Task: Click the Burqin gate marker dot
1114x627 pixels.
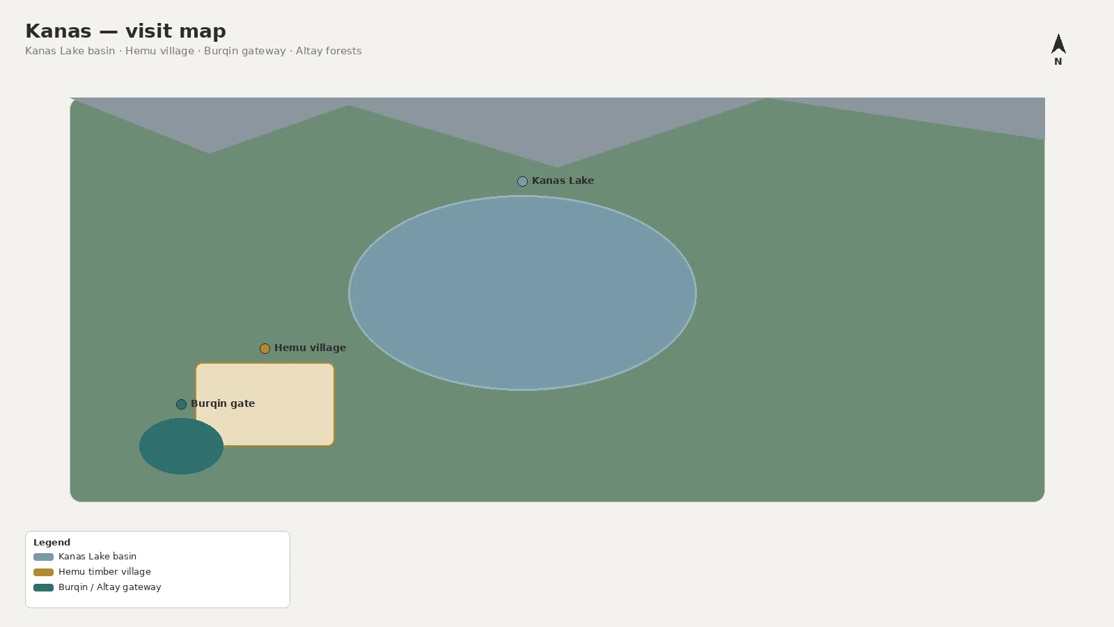Action: [181, 404]
